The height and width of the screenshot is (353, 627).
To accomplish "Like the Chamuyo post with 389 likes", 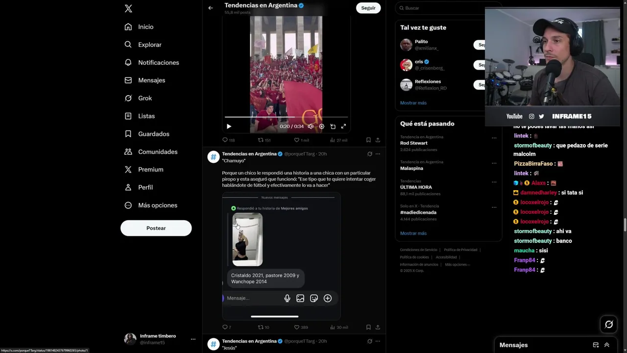I will tap(301, 328).
